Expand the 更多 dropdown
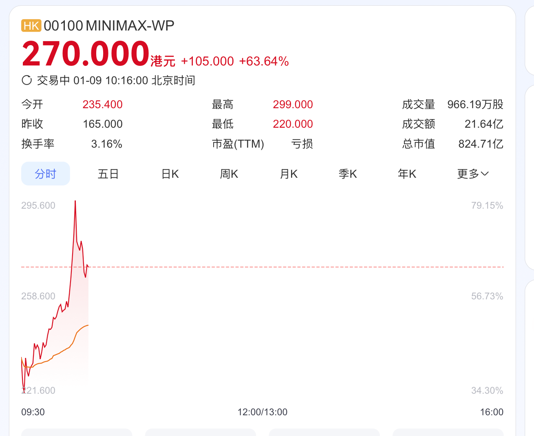The height and width of the screenshot is (436, 534). click(472, 174)
